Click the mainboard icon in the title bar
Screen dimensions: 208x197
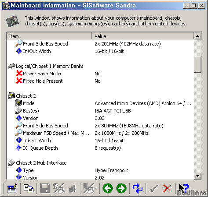[x=6, y=6]
